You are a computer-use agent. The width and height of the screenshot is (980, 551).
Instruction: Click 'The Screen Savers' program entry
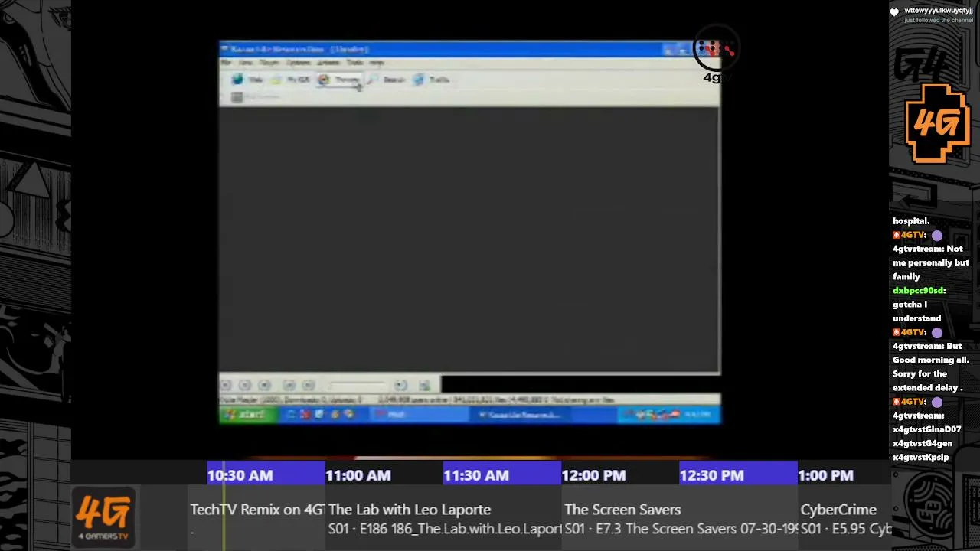pyautogui.click(x=679, y=518)
